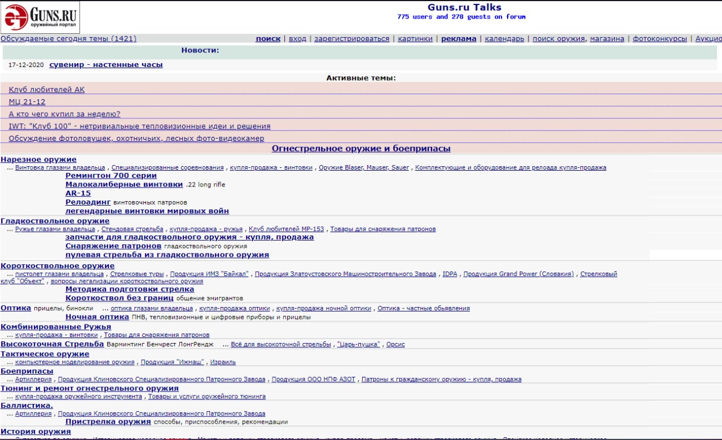Open Стендовая стрельба subforum
The image size is (722, 440).
(133, 229)
